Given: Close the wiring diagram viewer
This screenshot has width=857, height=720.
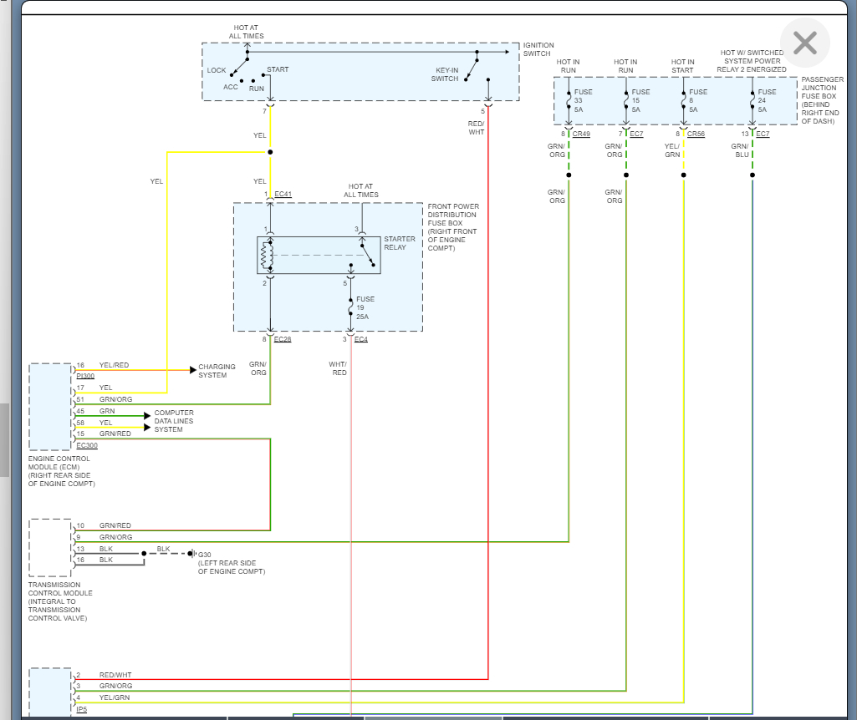Looking at the screenshot, I should tap(805, 43).
